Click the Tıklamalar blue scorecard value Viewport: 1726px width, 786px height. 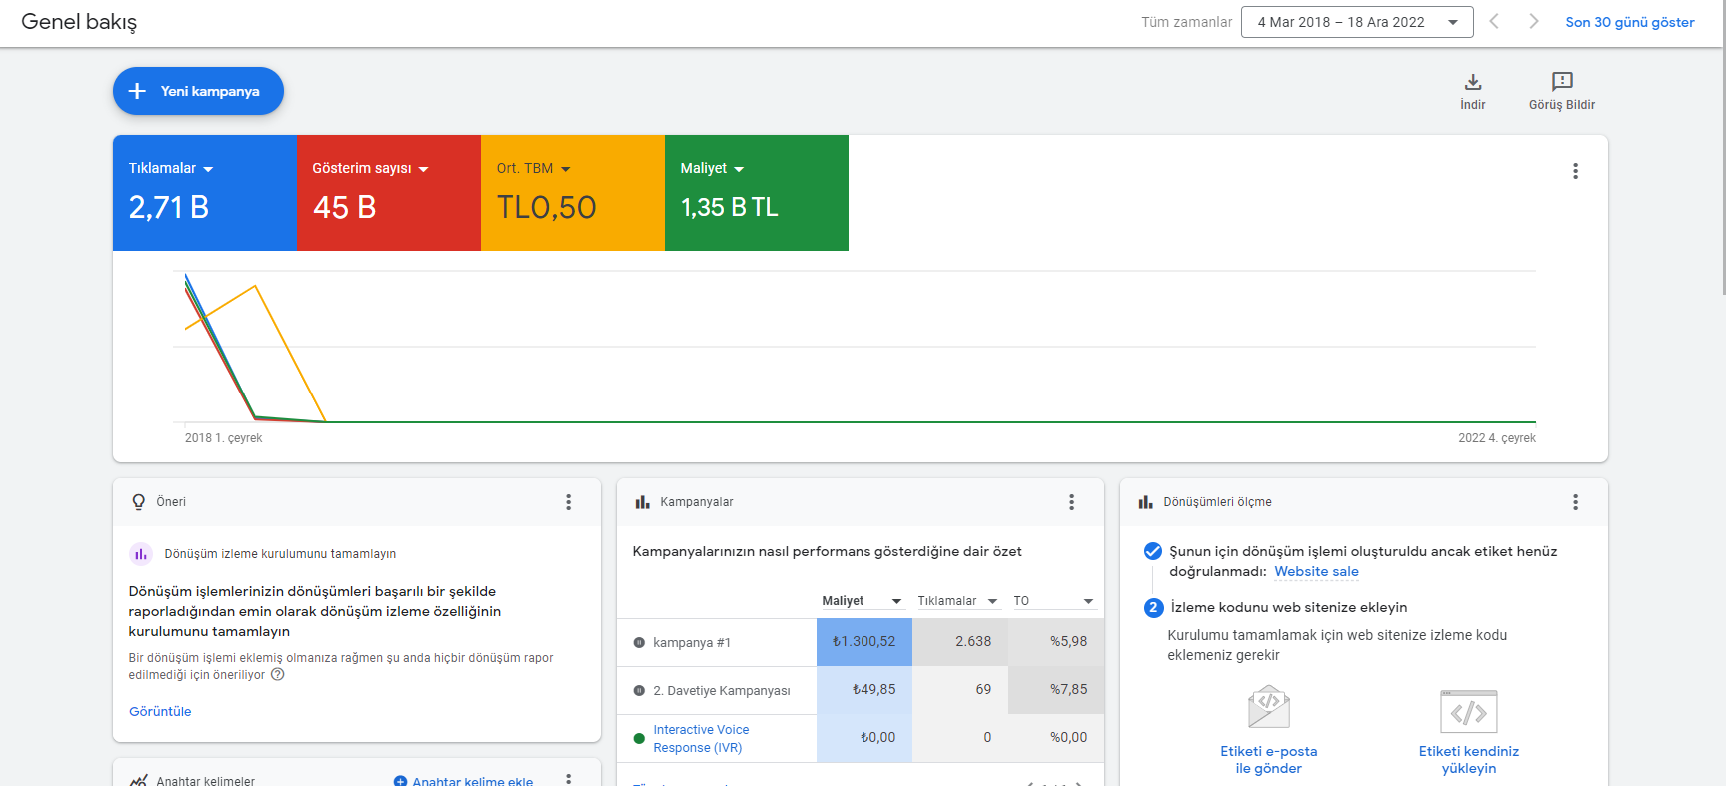click(x=168, y=207)
